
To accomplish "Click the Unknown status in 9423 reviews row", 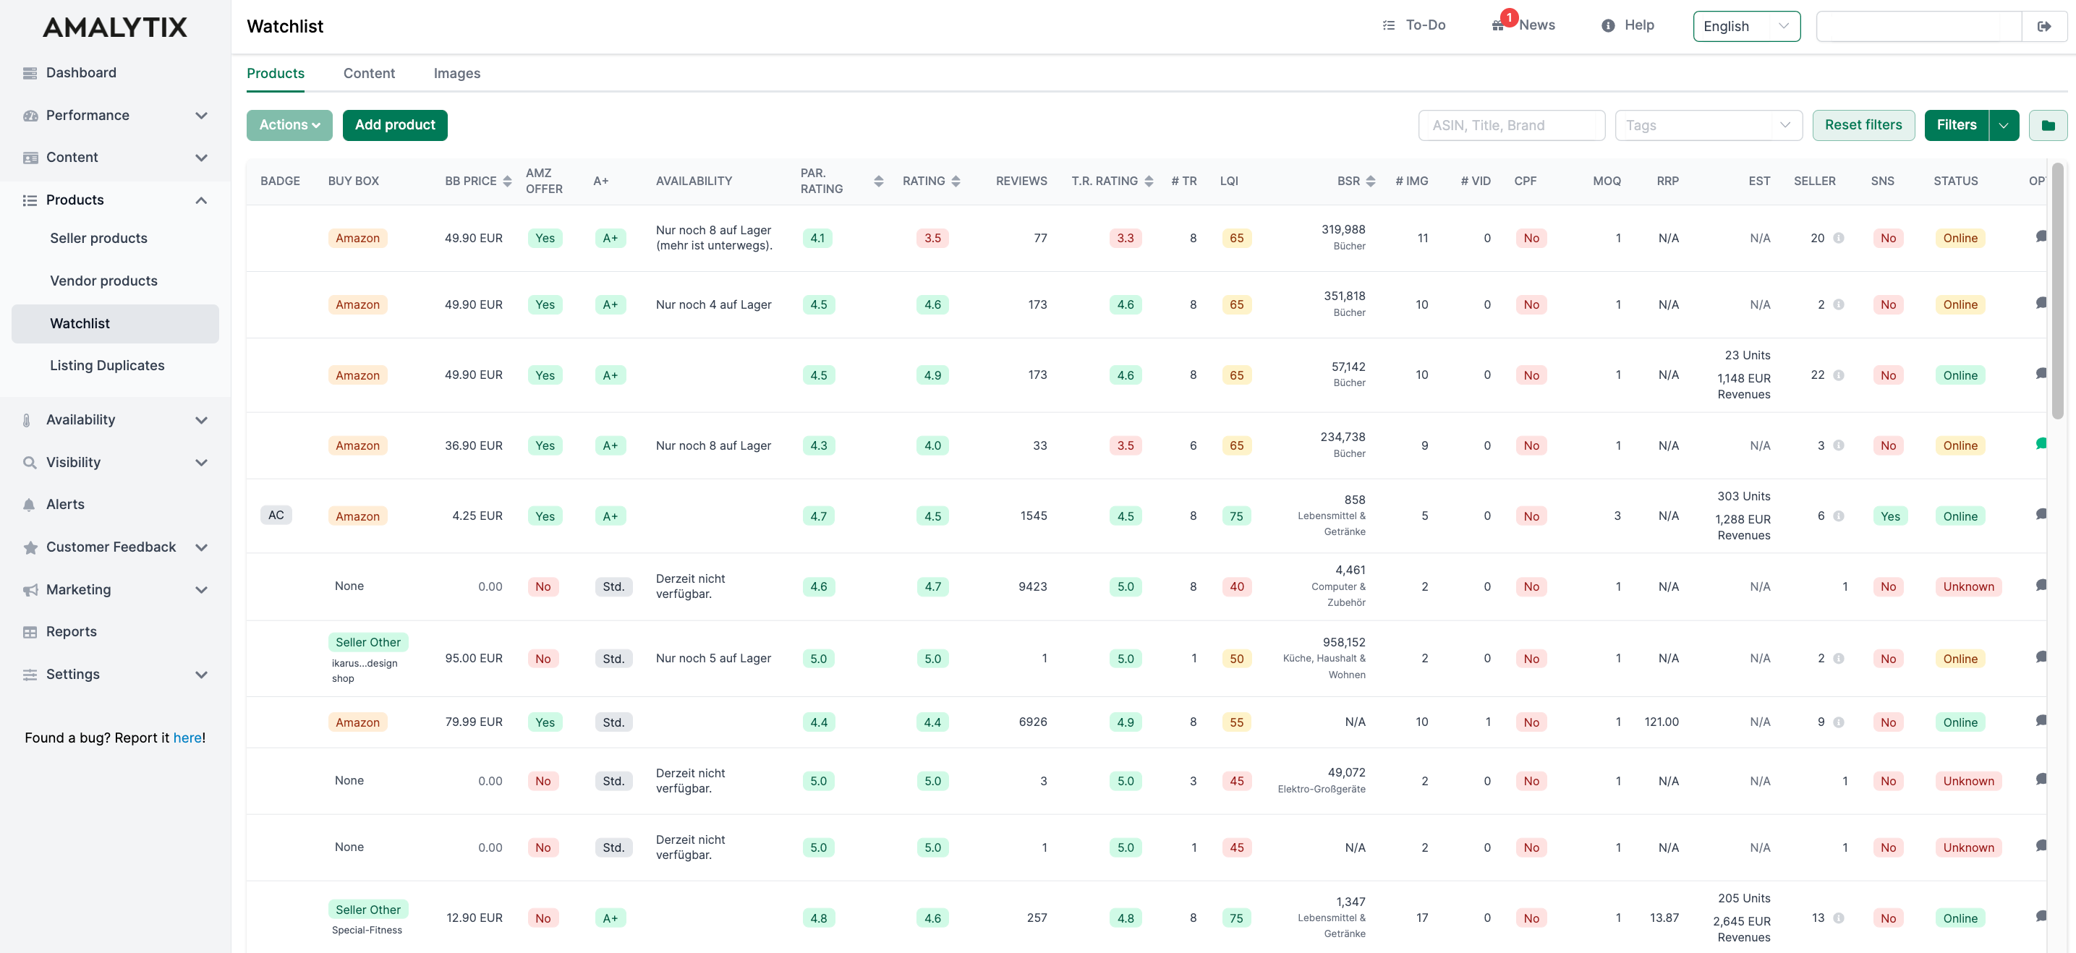I will click(x=1968, y=586).
